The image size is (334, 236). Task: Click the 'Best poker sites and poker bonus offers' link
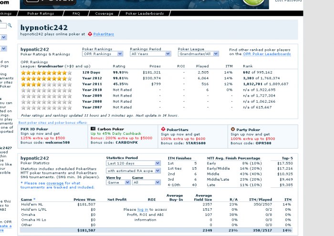53,123
